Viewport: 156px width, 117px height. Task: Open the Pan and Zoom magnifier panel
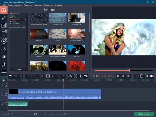[x=4, y=65]
